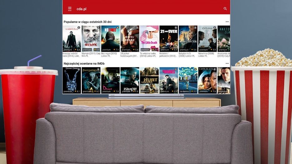Open the hamburger MENU icon
Screen dimensions: 292x164
pos(70,9)
